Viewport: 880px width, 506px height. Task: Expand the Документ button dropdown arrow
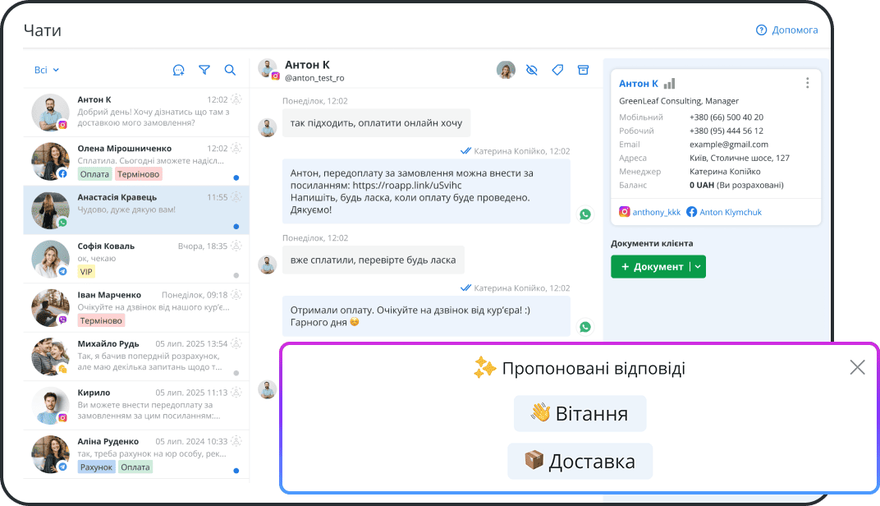point(697,266)
